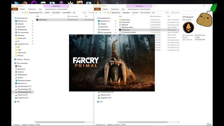Click Управление contextual tab in right window

(x=139, y=6)
